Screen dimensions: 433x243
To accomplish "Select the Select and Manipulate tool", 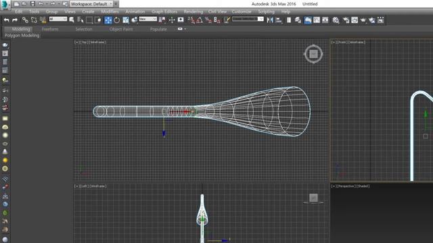I will pos(172,20).
